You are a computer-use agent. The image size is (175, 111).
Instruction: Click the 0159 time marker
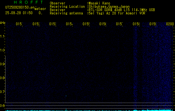pos(153,24)
